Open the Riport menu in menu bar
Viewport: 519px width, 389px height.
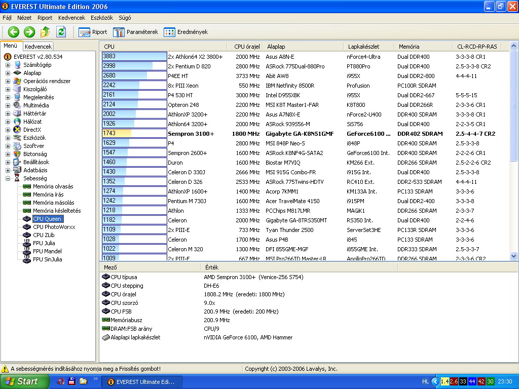[45, 18]
